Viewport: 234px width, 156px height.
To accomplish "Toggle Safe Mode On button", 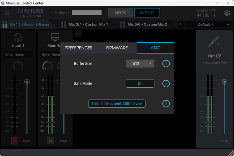I will [x=140, y=84].
